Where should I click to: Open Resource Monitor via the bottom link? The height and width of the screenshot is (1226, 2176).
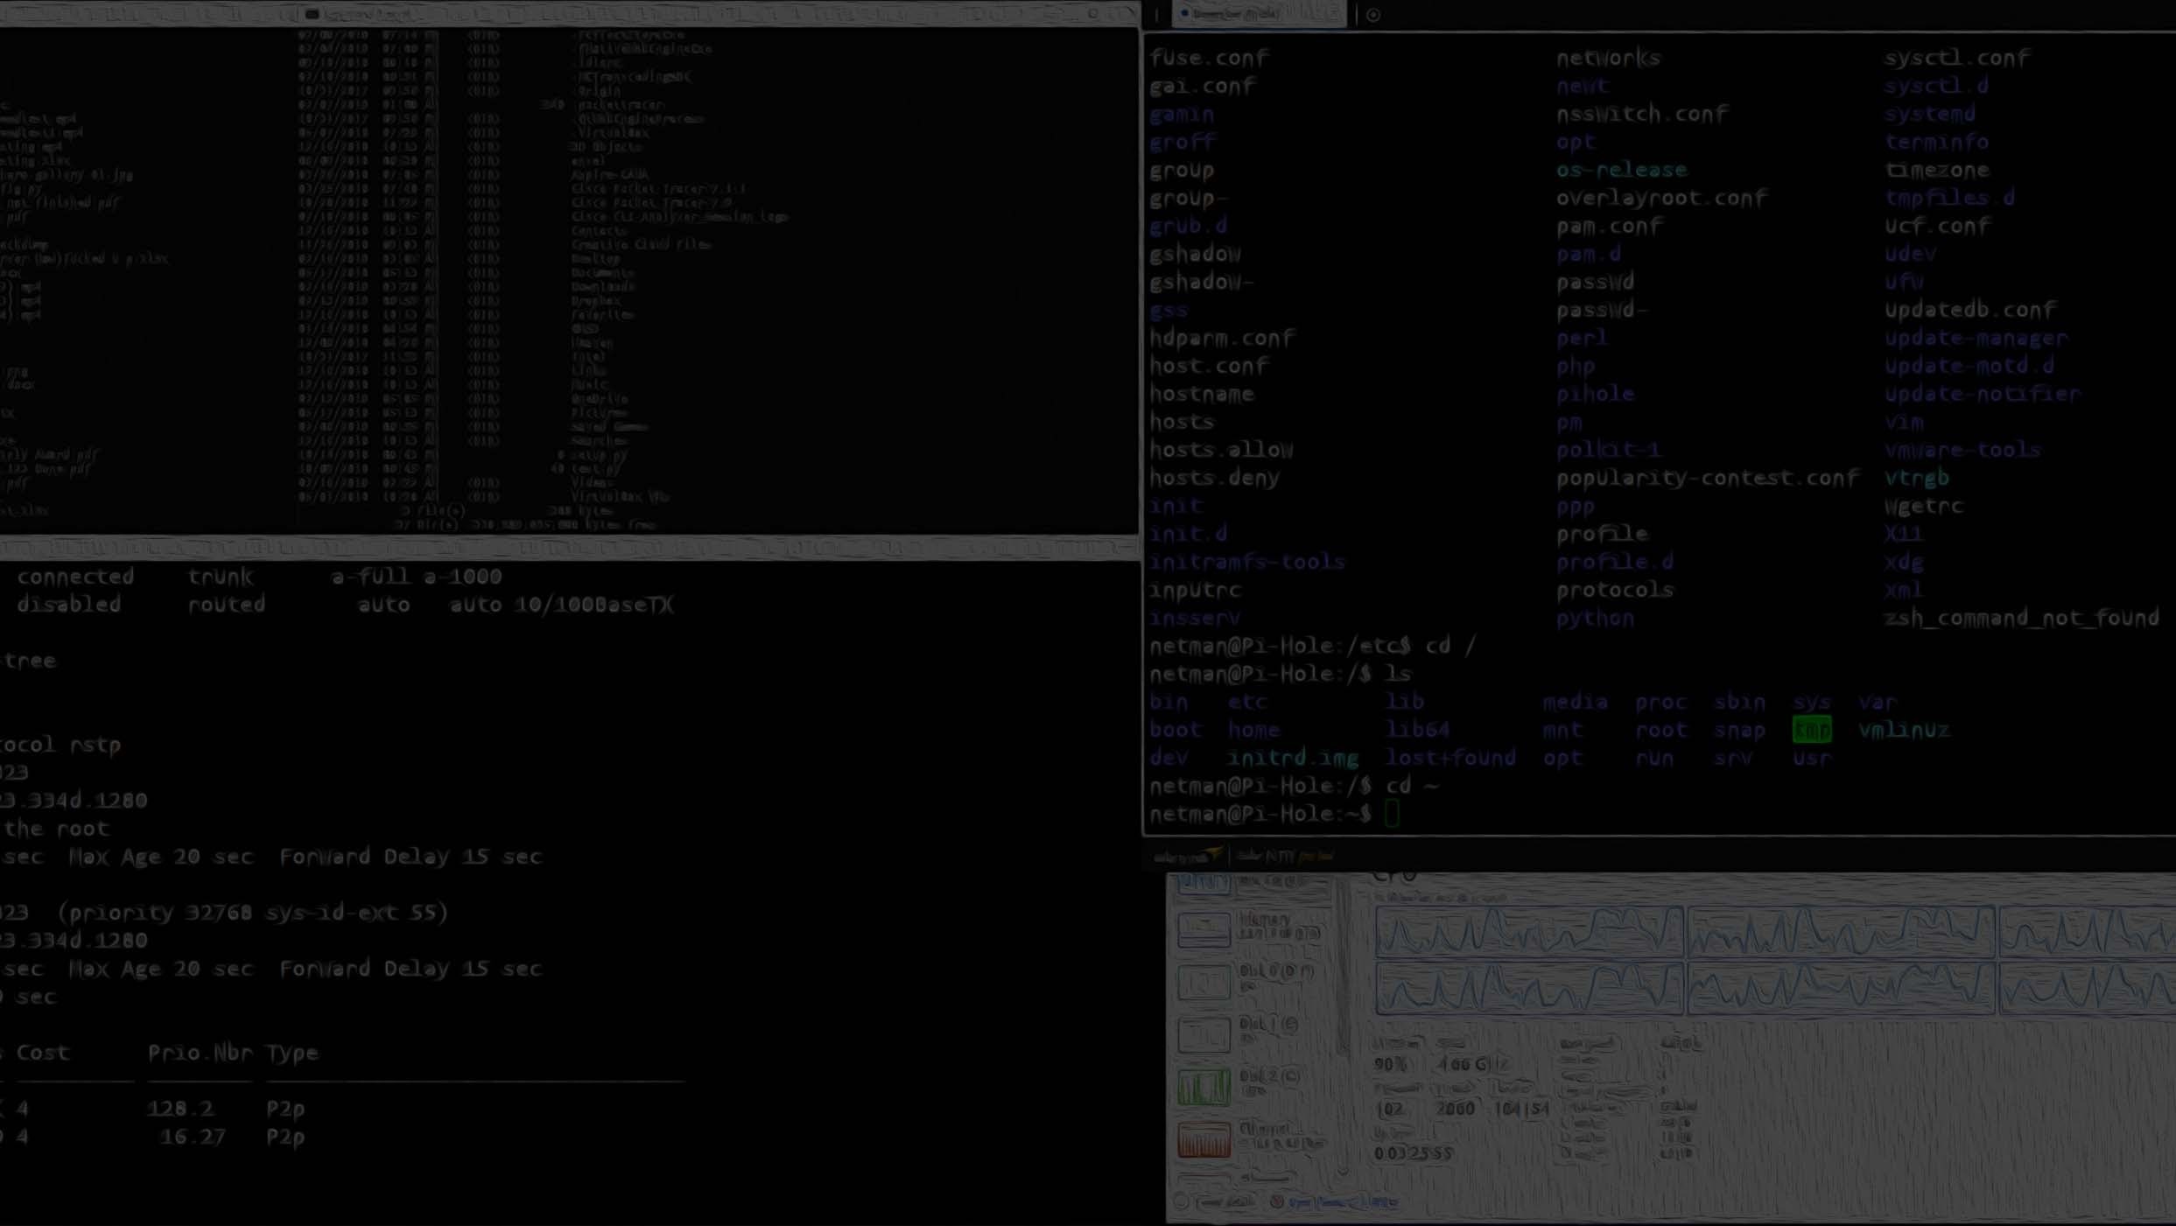click(1343, 1202)
